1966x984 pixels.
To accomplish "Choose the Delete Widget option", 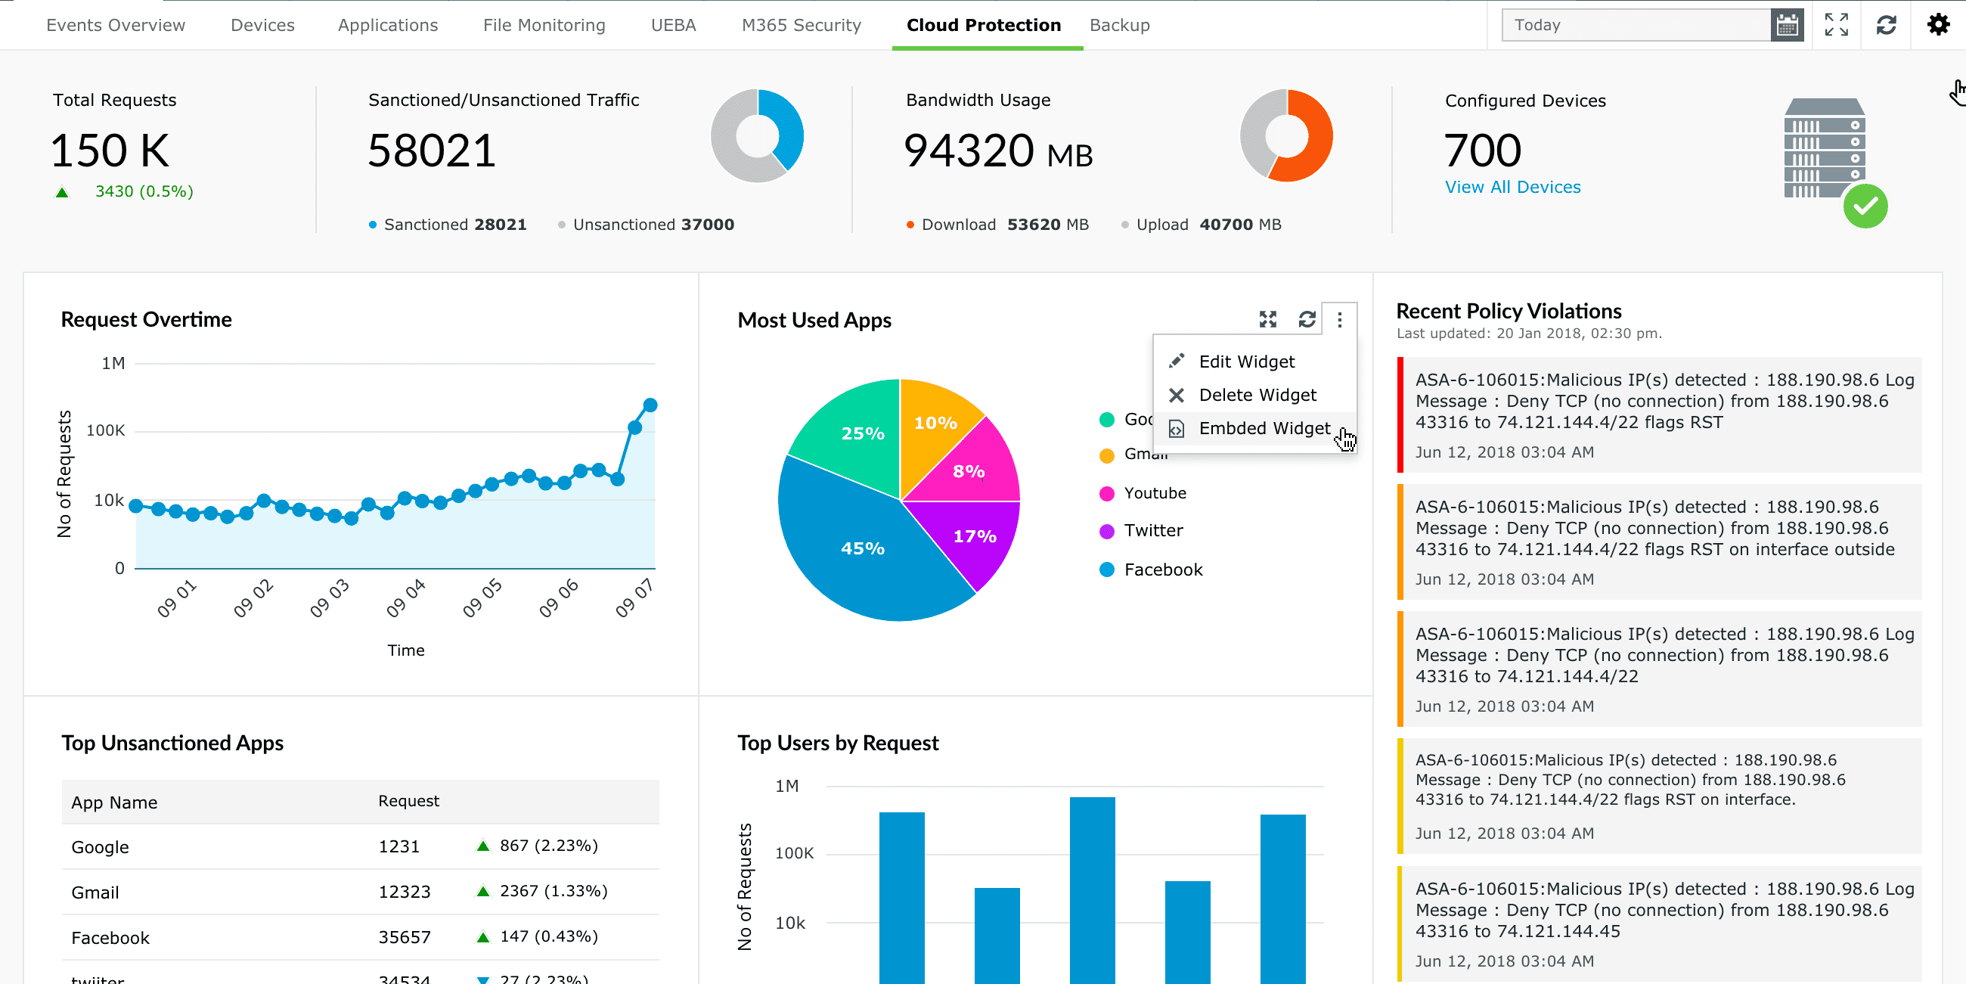I will [x=1257, y=395].
